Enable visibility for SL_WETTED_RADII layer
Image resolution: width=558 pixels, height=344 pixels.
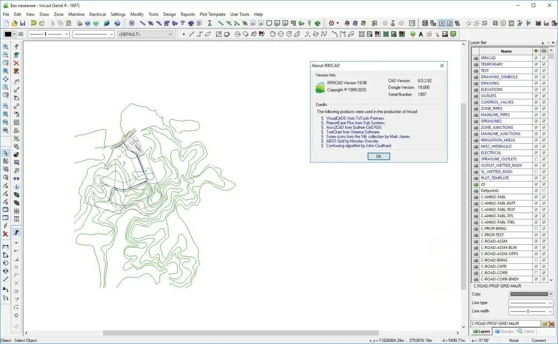click(536, 171)
